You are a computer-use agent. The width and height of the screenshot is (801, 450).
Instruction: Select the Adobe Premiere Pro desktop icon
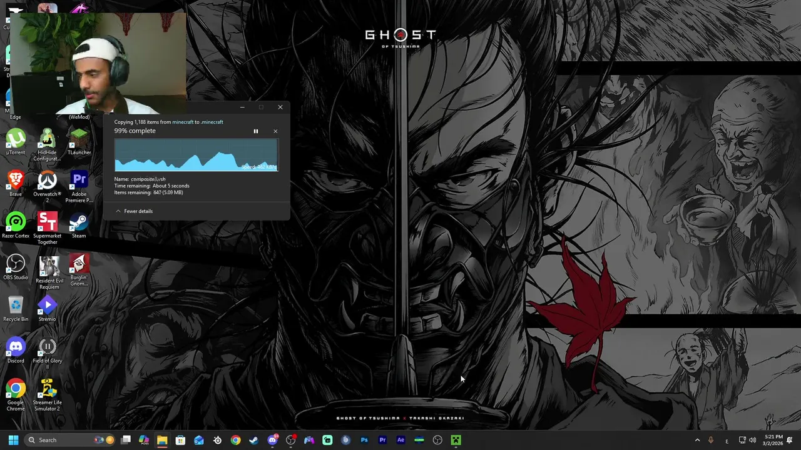click(x=79, y=186)
